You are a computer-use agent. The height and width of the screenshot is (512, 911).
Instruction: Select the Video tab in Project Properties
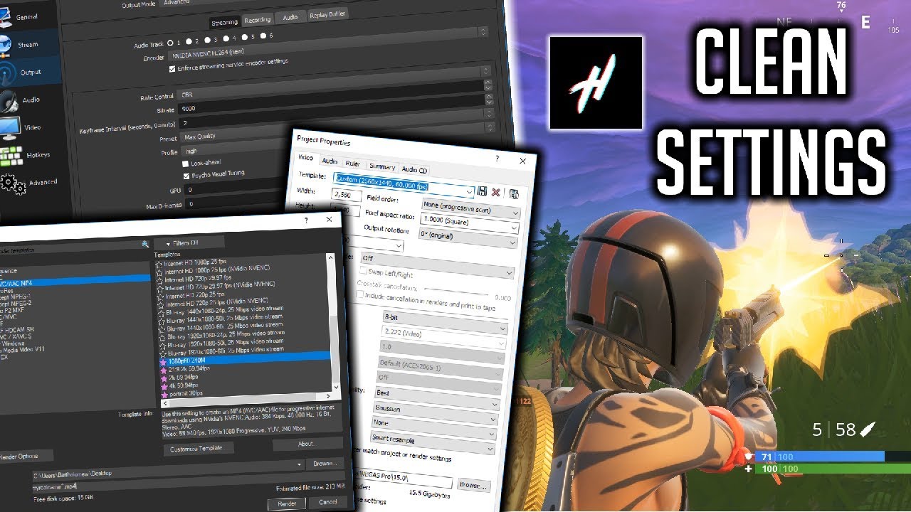[305, 158]
